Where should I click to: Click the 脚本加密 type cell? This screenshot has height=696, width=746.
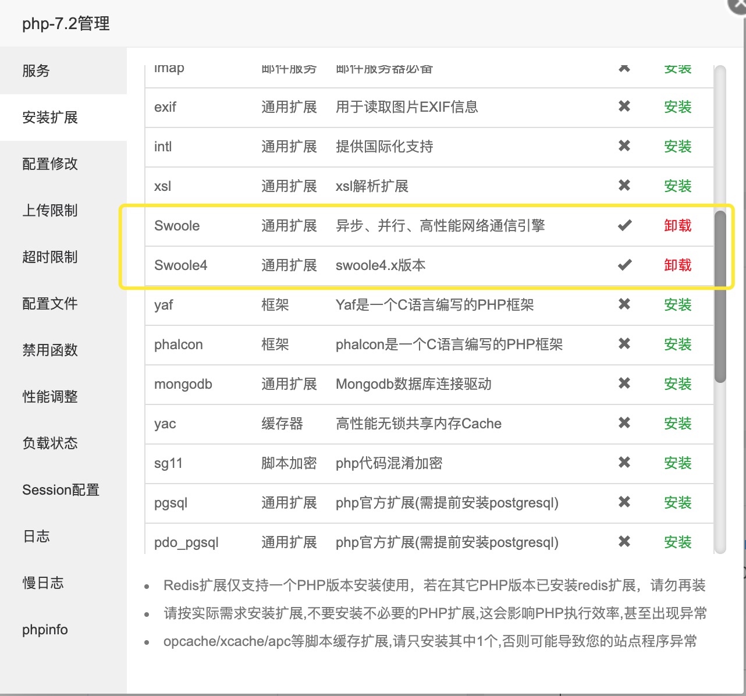[289, 463]
